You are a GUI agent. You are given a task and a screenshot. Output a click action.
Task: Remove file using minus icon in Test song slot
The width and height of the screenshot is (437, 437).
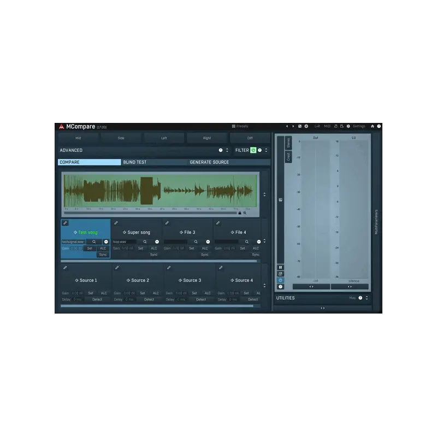pyautogui.click(x=106, y=242)
